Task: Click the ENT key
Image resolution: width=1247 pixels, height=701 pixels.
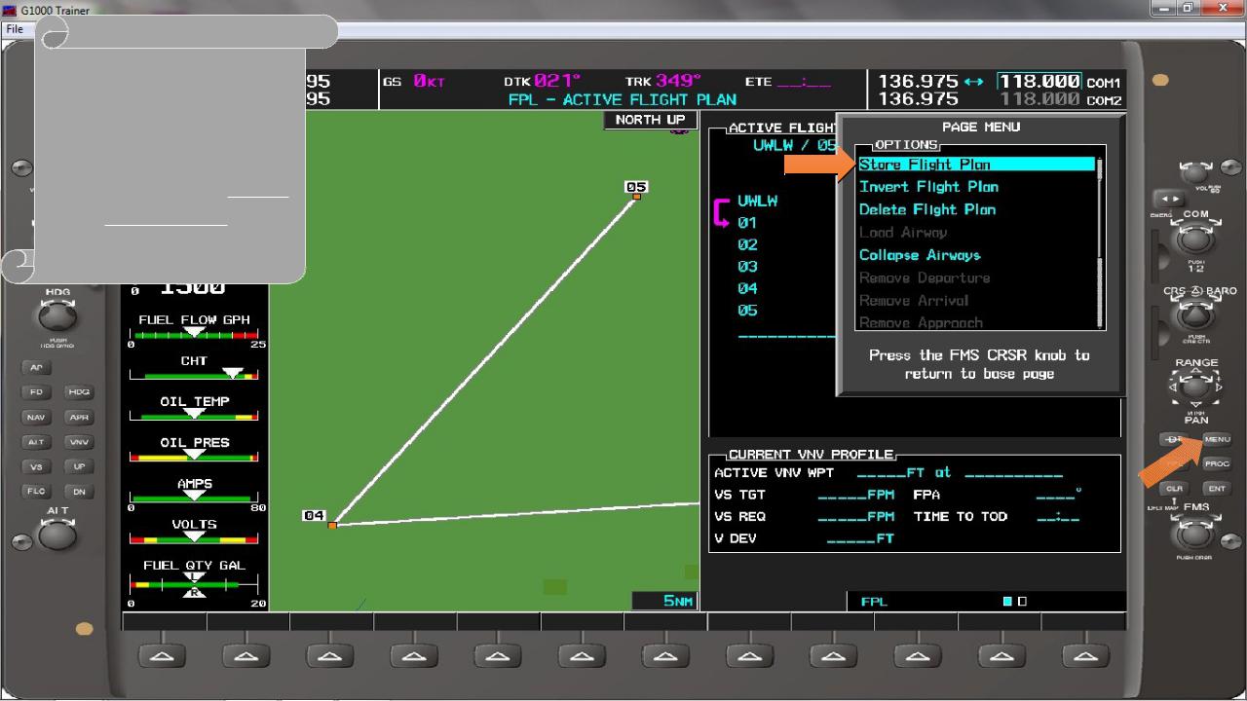Action: pyautogui.click(x=1217, y=489)
